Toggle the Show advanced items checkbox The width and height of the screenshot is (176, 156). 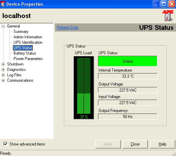point(5,144)
